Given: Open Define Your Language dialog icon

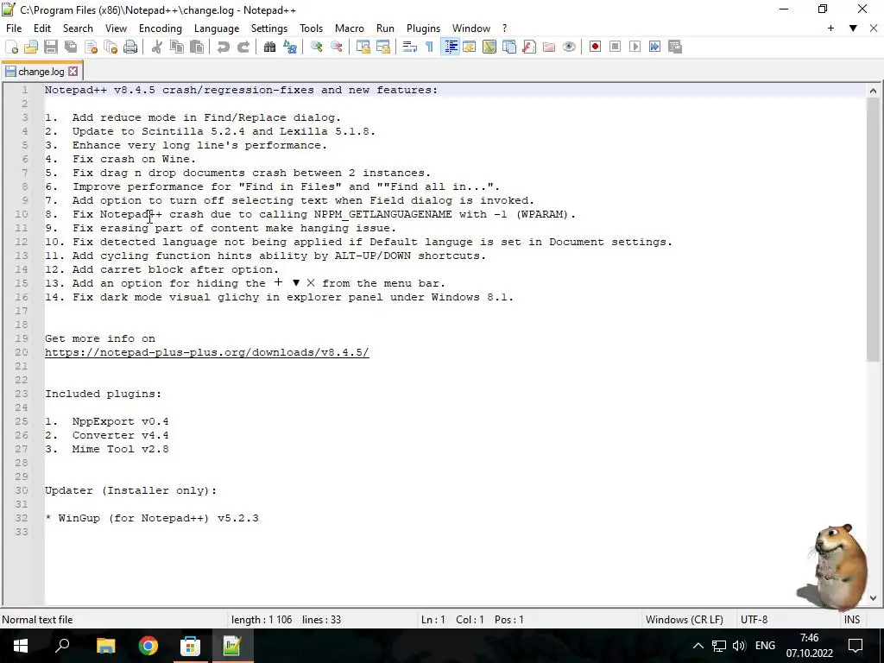Looking at the screenshot, I should (x=469, y=47).
